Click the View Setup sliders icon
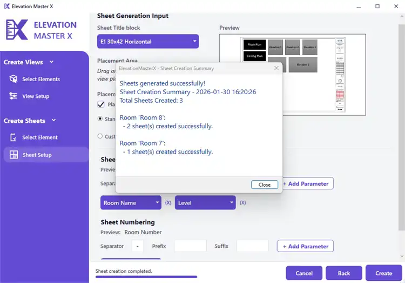Viewport: 405px width, 283px height. (x=13, y=96)
